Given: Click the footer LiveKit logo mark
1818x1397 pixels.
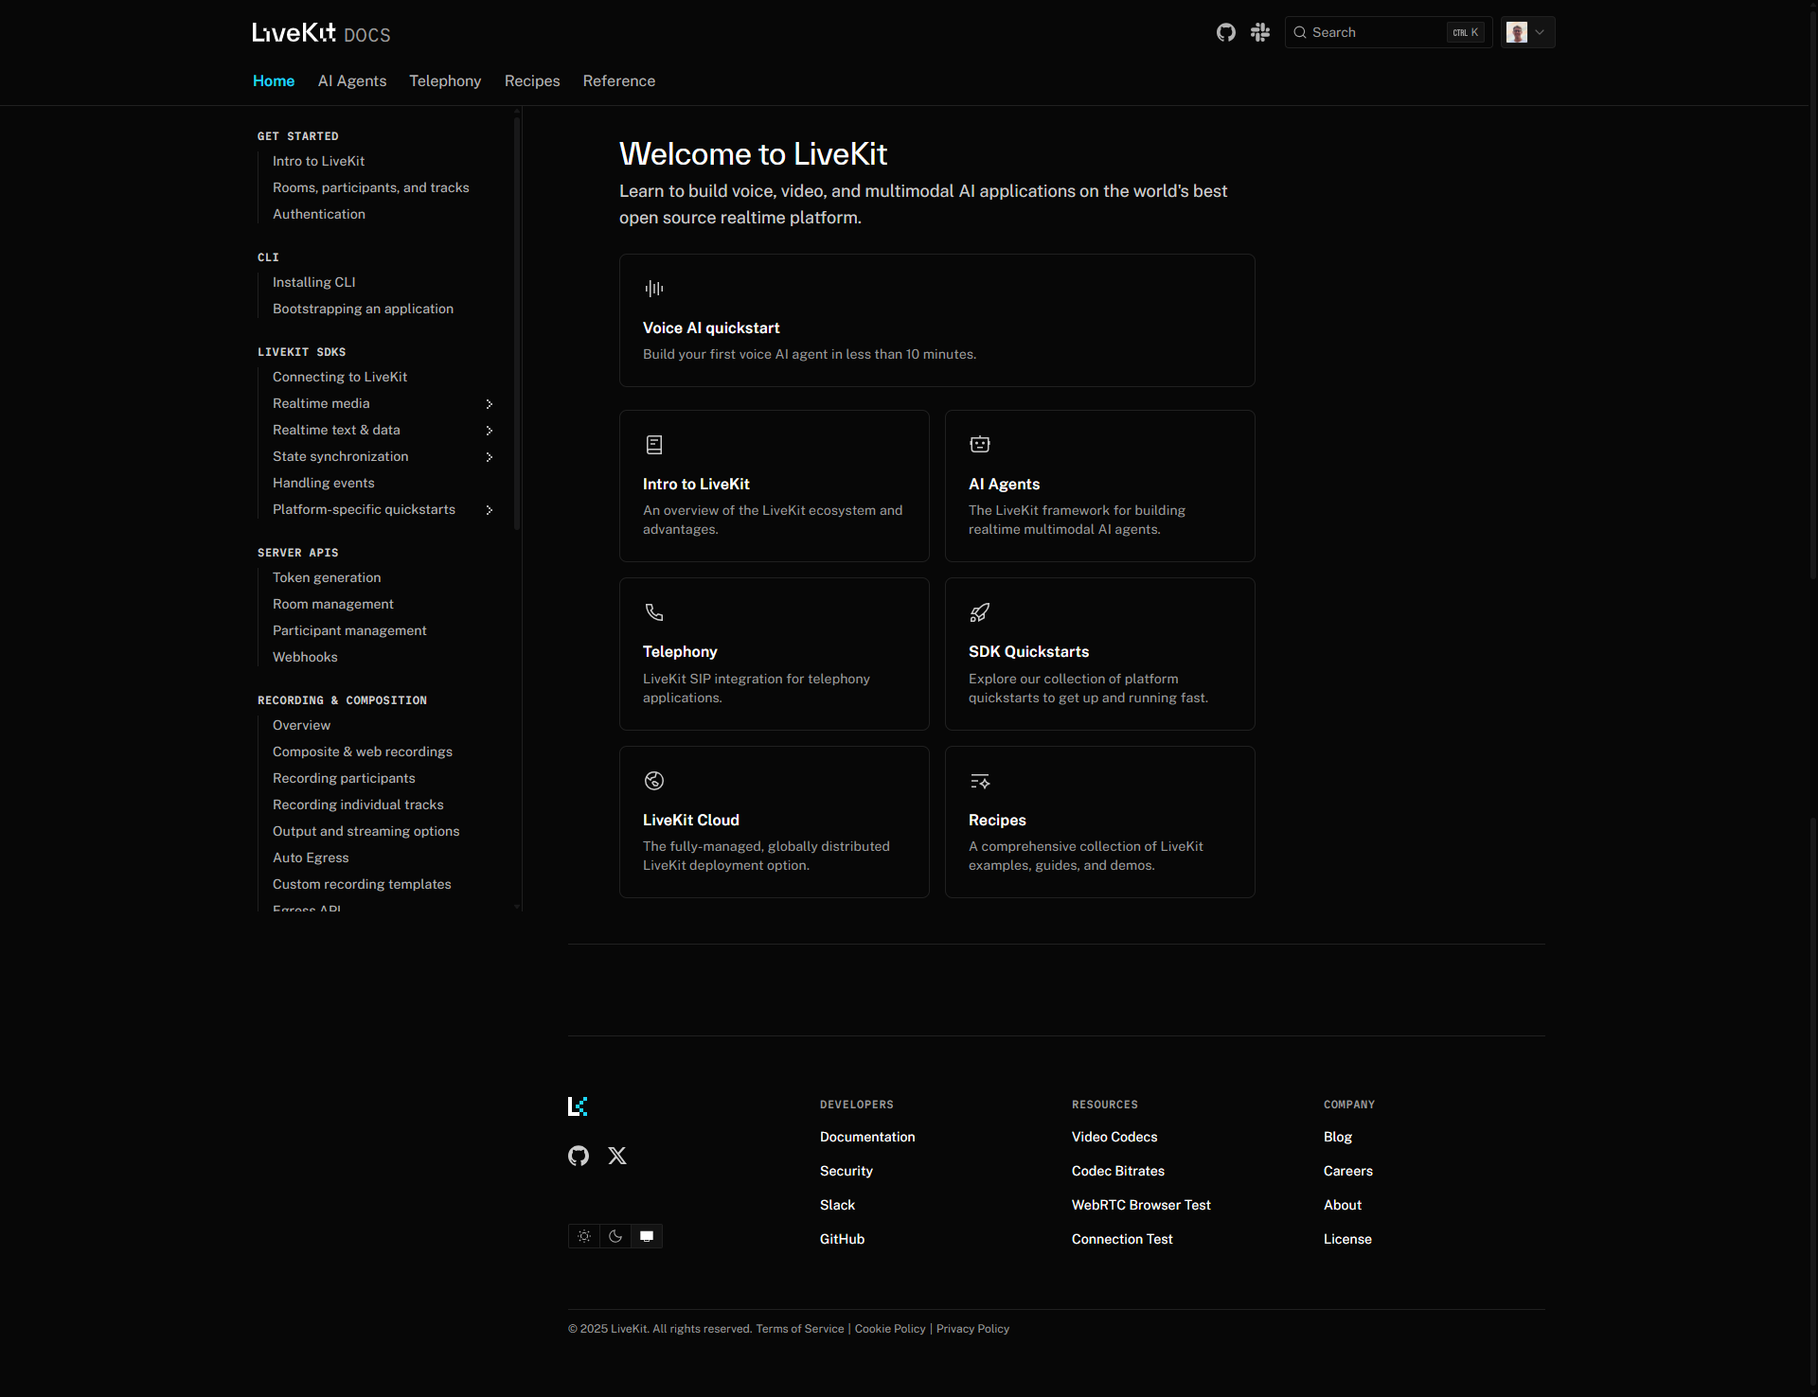Looking at the screenshot, I should tap(578, 1106).
